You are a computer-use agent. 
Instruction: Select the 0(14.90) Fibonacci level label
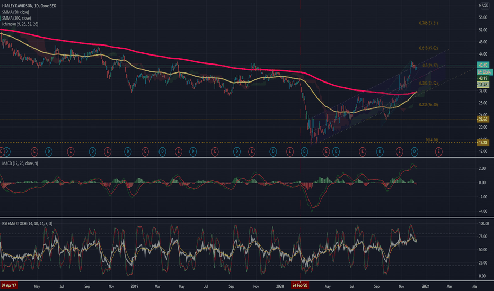pos(432,140)
